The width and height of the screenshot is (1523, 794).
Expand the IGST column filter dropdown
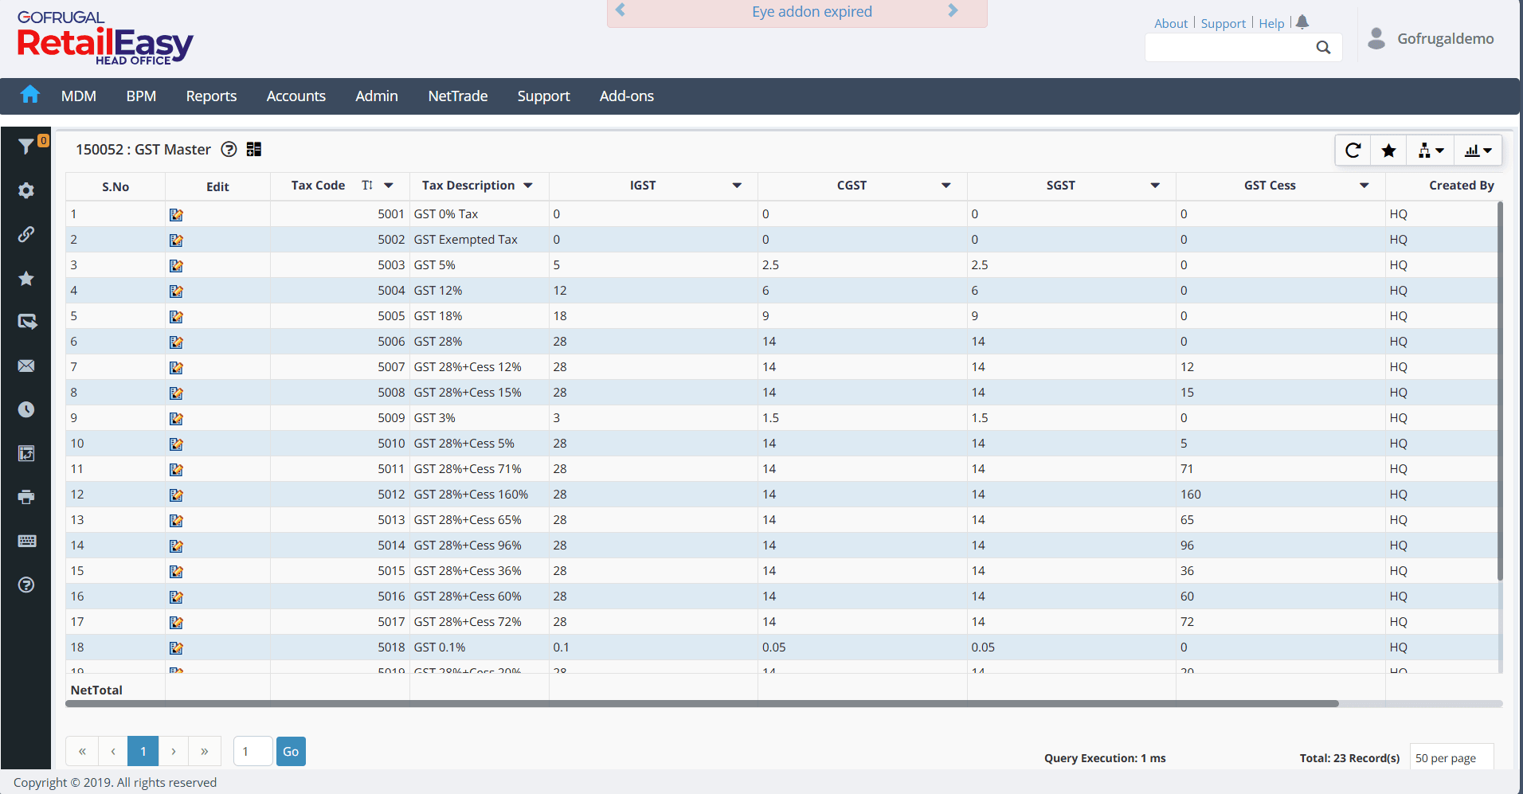click(737, 186)
